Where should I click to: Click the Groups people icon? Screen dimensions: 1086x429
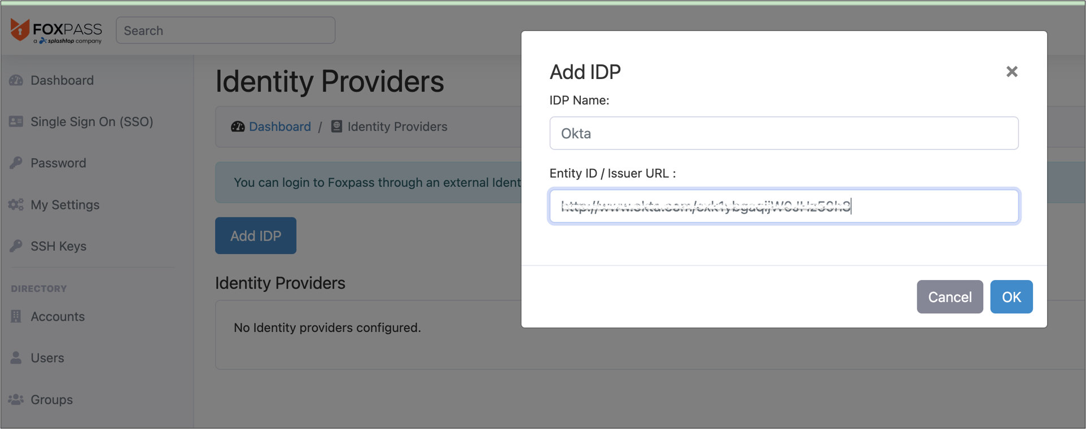click(16, 400)
